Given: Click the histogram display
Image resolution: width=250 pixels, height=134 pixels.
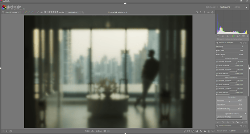Looking at the screenshot, I should click(232, 22).
